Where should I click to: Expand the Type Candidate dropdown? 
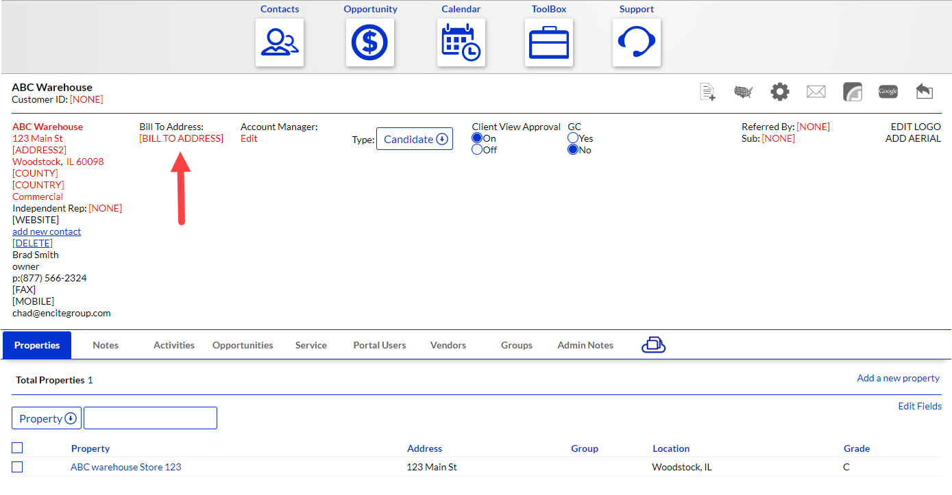(415, 139)
